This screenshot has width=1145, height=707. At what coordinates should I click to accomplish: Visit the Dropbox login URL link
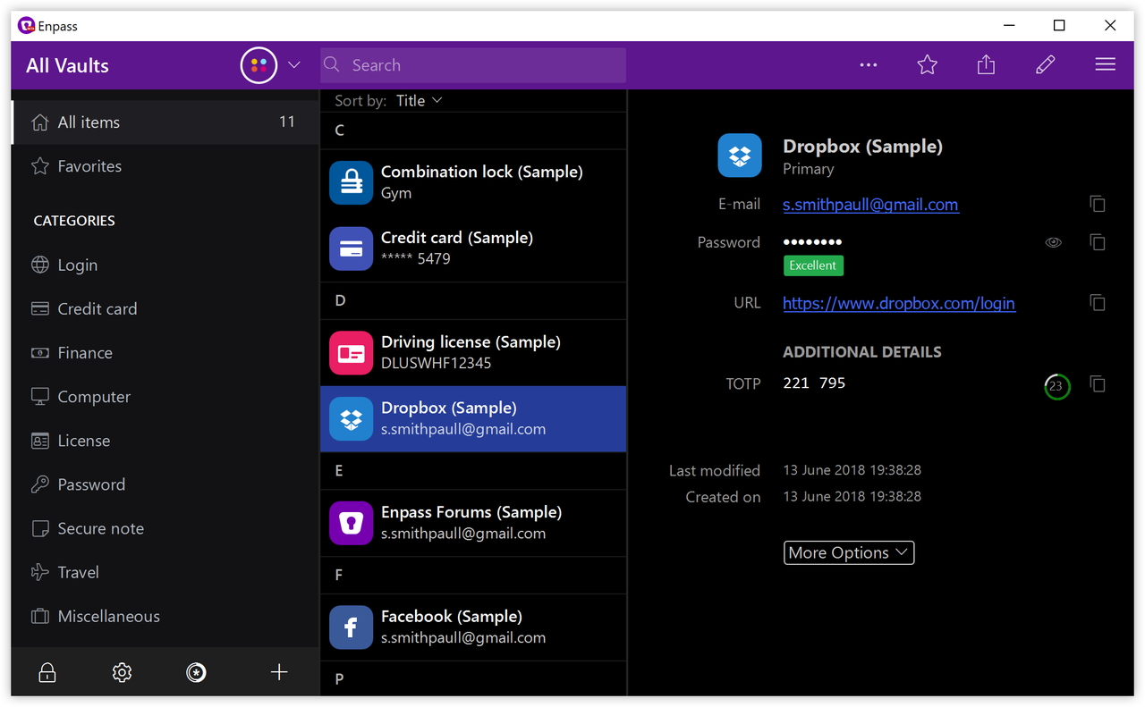(898, 303)
